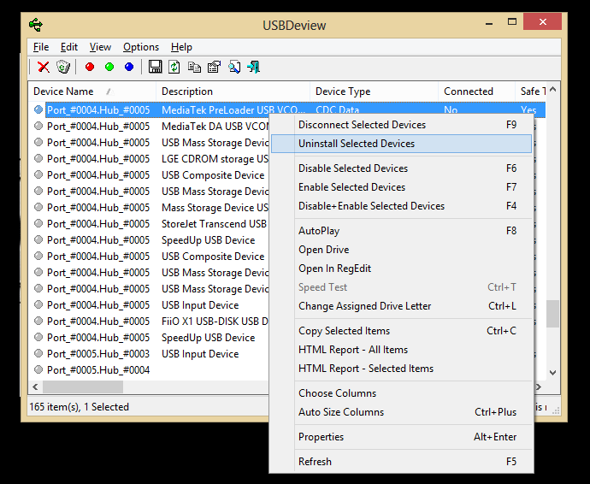Select Copy Selected Items

(401, 331)
